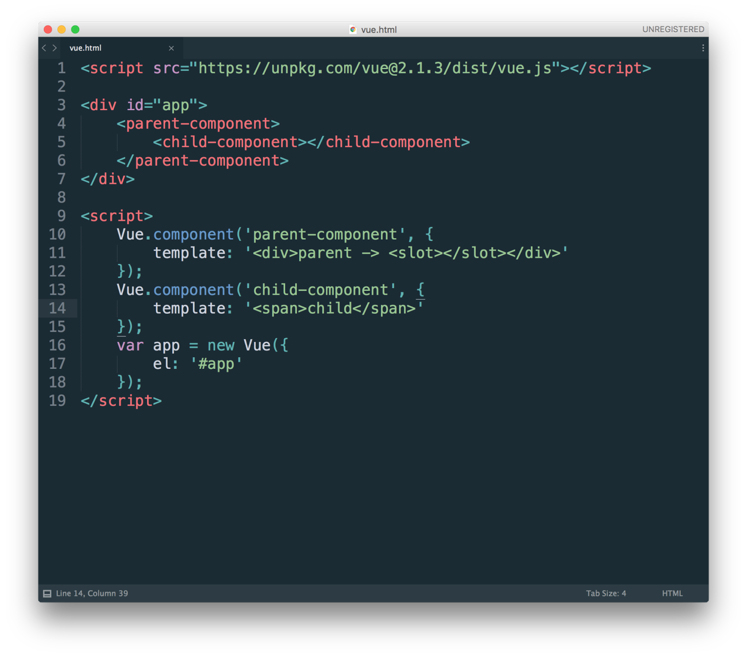
Task: Click the 'new' keyword on line 16
Action: (221, 346)
